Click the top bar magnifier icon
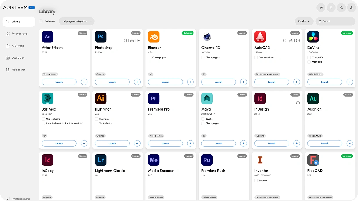The width and height of the screenshot is (358, 201). (341, 8)
